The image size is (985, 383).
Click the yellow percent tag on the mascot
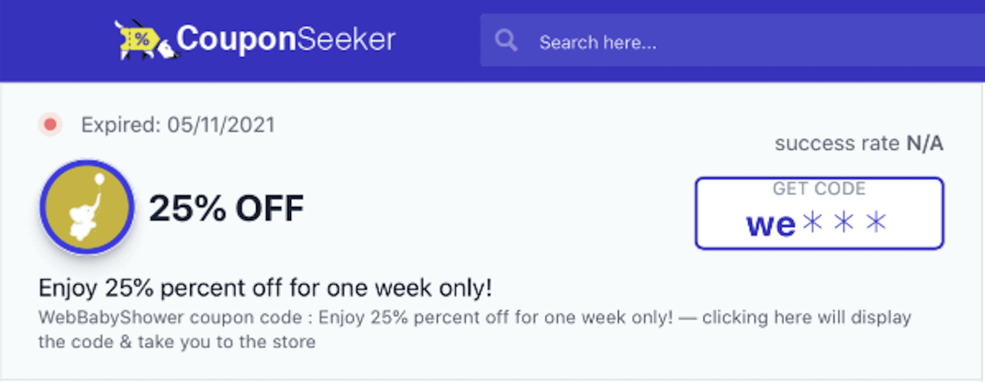click(x=140, y=39)
